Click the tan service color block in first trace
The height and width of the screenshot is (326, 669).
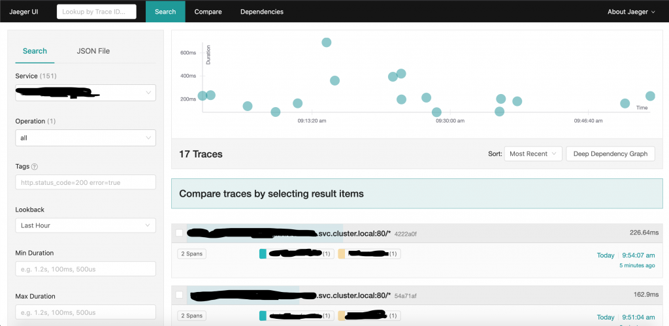(341, 254)
